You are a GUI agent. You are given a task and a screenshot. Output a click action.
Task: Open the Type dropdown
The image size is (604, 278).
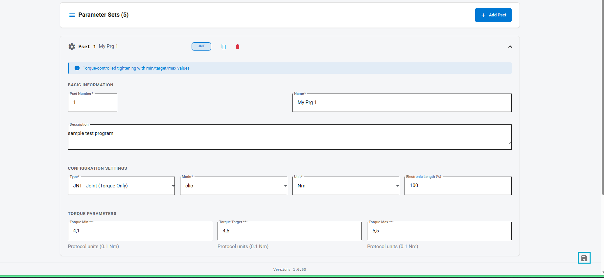[x=121, y=186]
